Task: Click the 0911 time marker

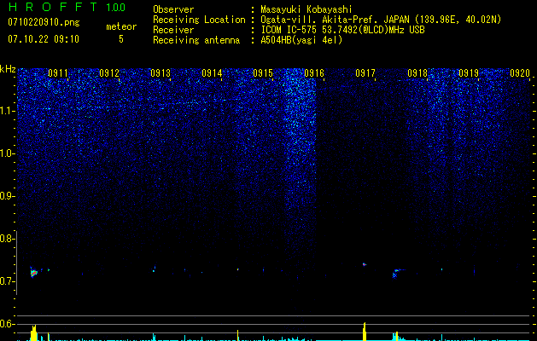Action: (58, 73)
